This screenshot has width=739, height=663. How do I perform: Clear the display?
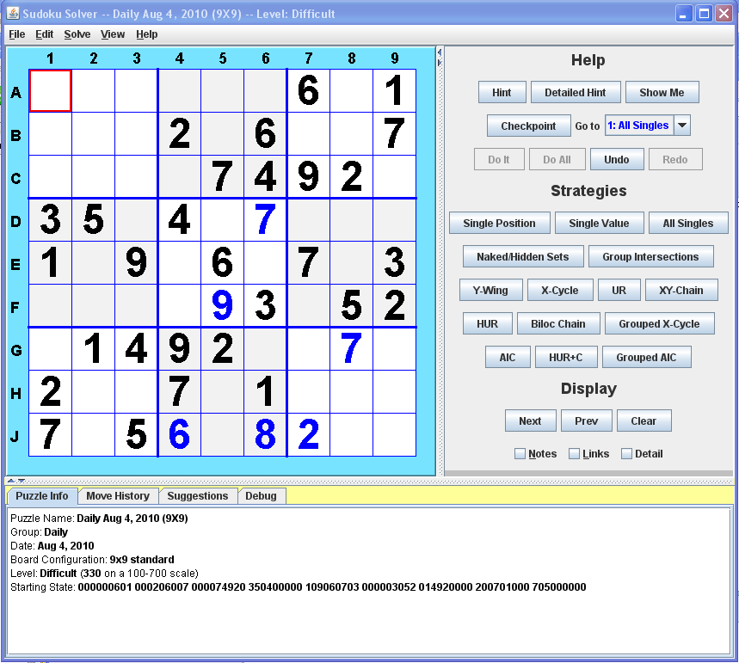pos(644,421)
